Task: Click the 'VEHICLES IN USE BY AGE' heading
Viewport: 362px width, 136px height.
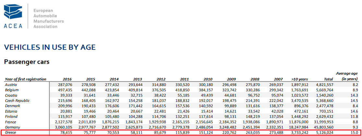Action: click(50, 47)
